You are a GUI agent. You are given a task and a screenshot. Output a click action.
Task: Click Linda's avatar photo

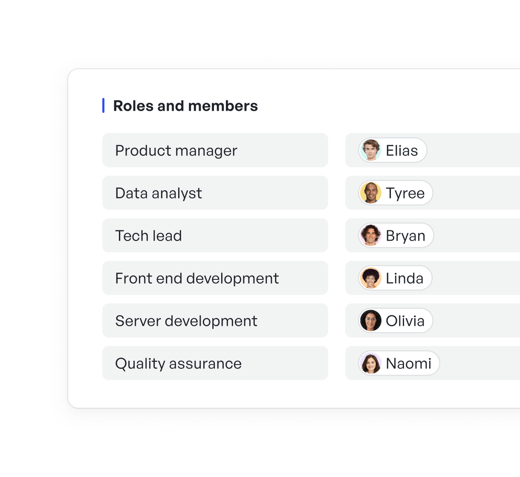click(370, 278)
